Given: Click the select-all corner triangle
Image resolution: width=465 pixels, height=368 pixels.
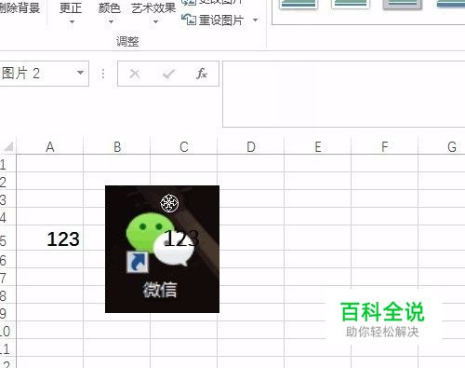Looking at the screenshot, I should (8, 146).
